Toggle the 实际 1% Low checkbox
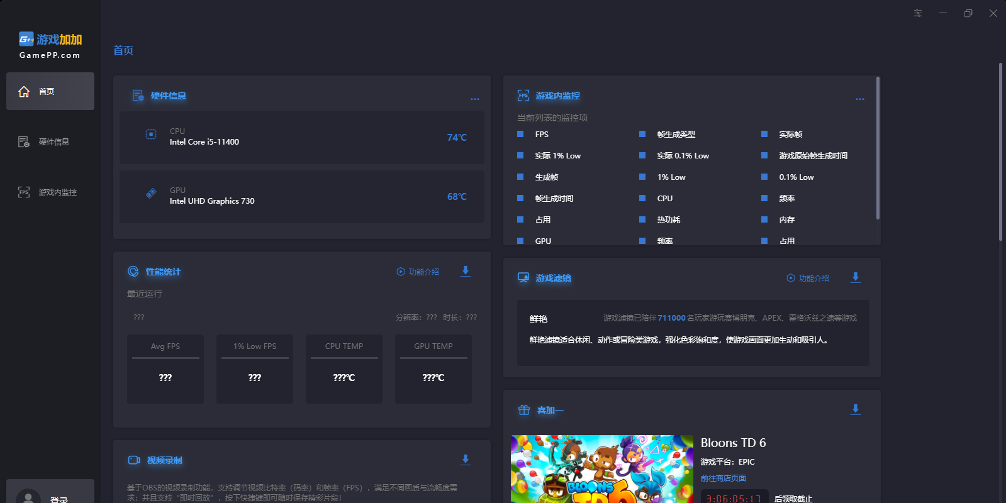The height and width of the screenshot is (503, 1006). 520,155
